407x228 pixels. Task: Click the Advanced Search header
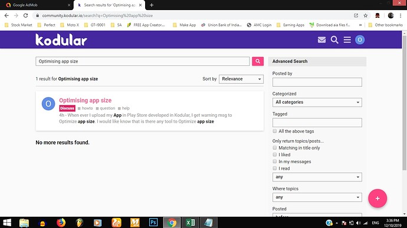click(317, 61)
